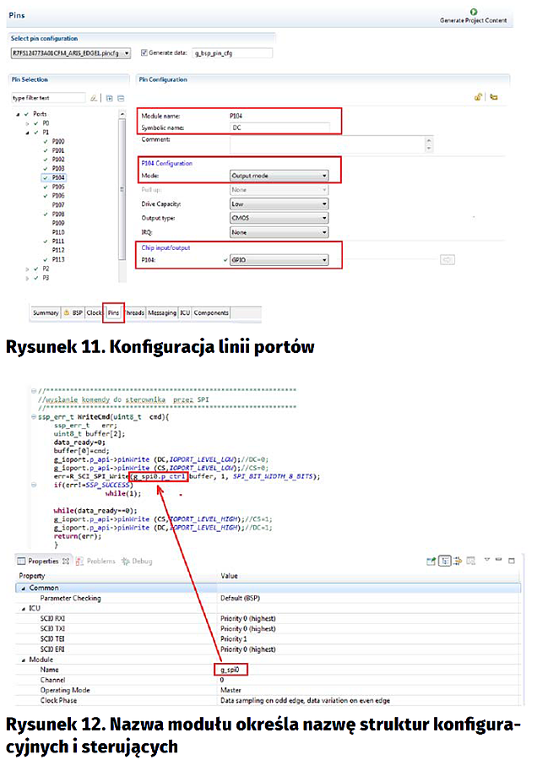Open the Components tab
This screenshot has height=760, width=537.
click(x=211, y=312)
